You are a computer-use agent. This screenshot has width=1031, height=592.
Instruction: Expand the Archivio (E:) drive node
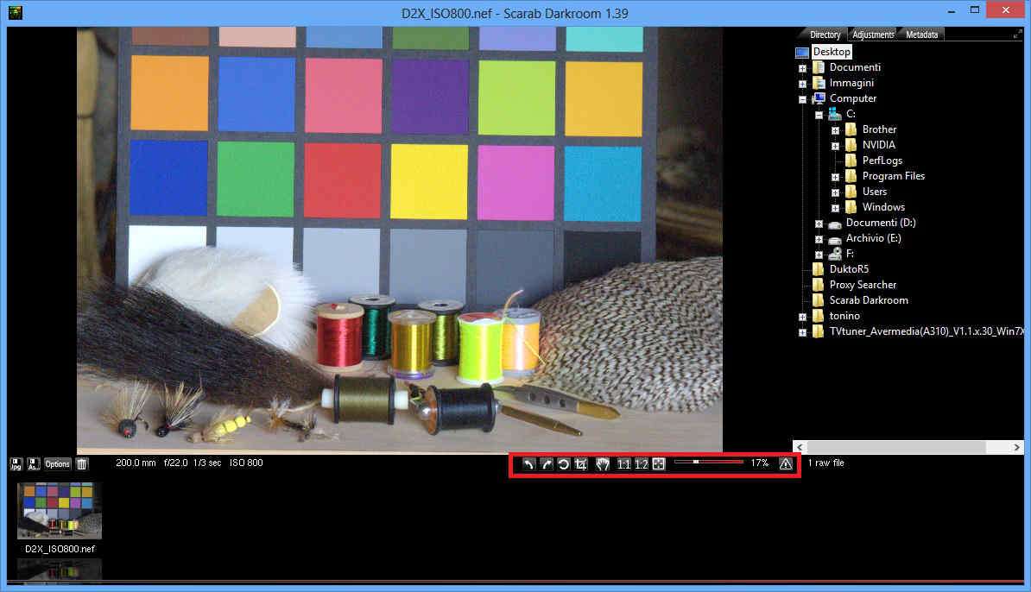819,240
